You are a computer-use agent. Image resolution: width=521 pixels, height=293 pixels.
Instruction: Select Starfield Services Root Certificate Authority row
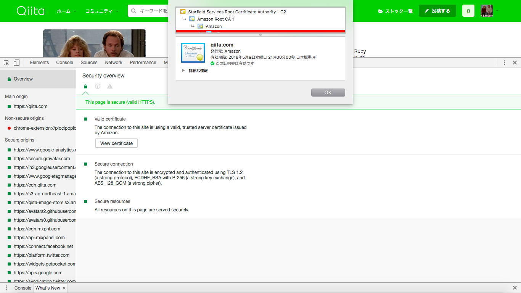pyautogui.click(x=260, y=12)
